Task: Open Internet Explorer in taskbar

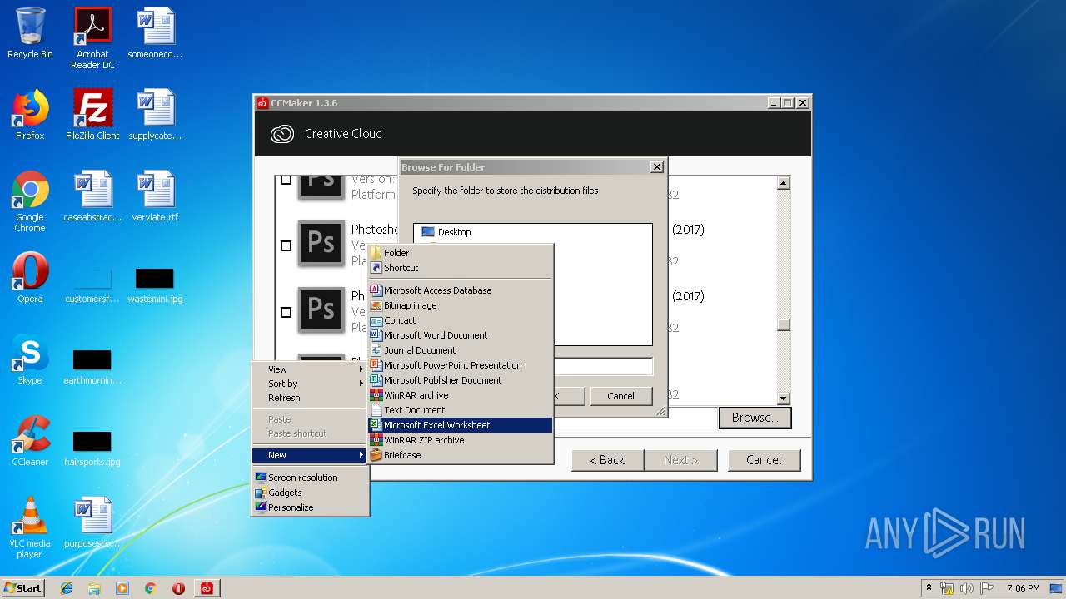Action: [67, 588]
